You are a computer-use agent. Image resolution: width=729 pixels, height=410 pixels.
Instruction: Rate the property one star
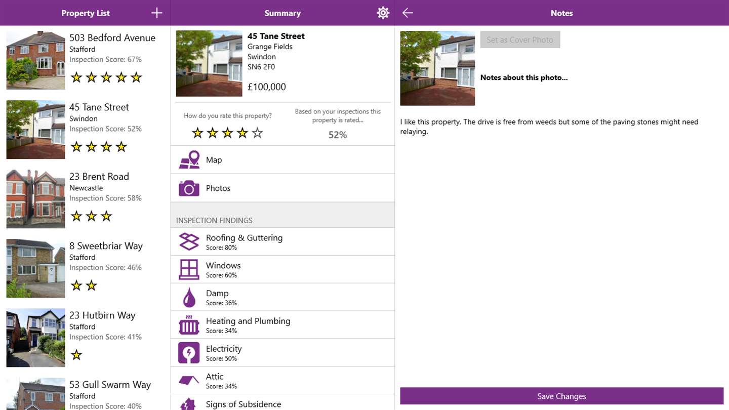[197, 133]
